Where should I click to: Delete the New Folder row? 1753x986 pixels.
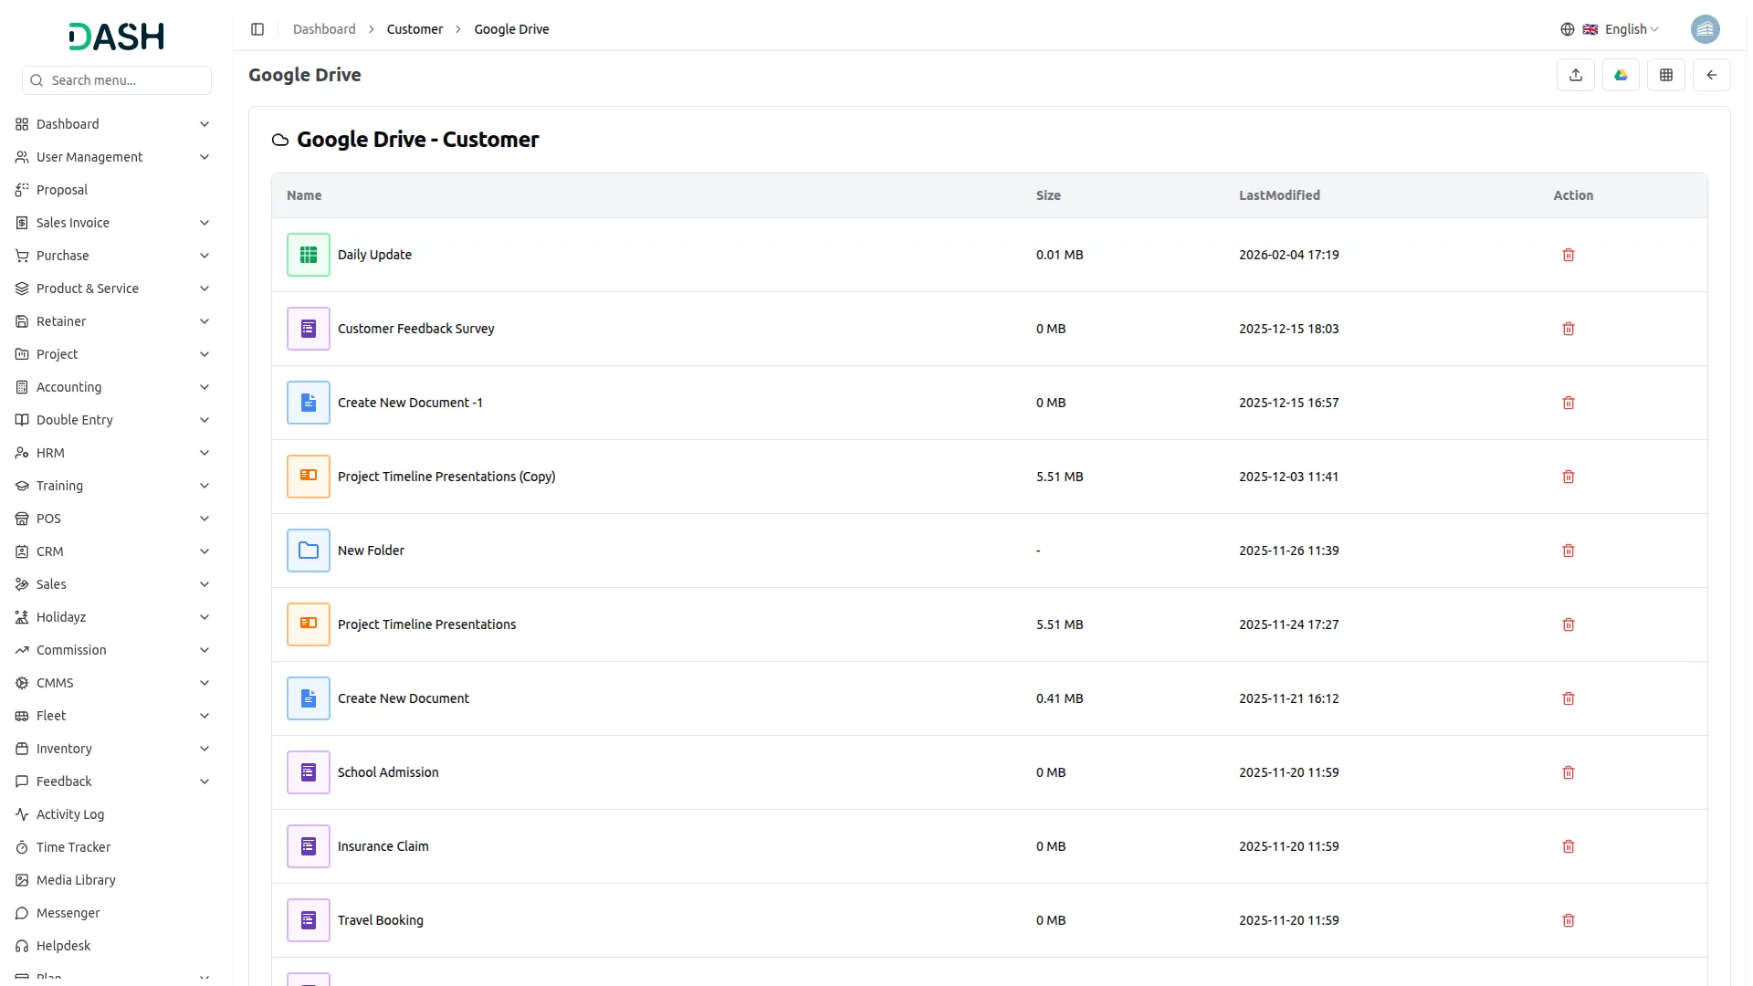(1569, 551)
